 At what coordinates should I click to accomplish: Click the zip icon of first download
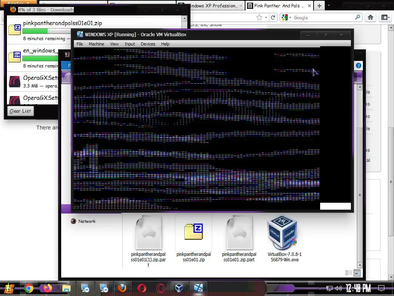click(14, 29)
